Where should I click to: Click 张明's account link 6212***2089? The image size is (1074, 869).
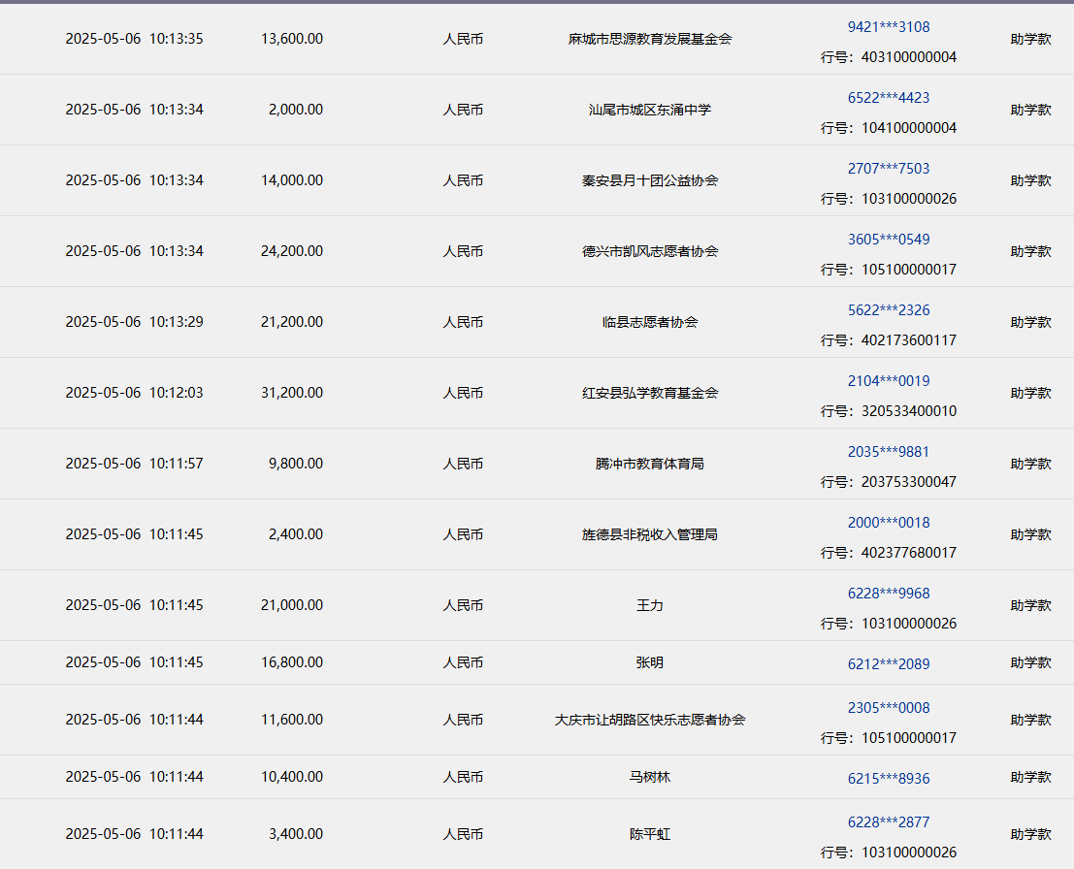[x=888, y=663]
